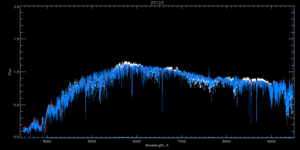Click the 5000 wavelength tick label
The width and height of the screenshot is (300, 150).
click(x=92, y=141)
